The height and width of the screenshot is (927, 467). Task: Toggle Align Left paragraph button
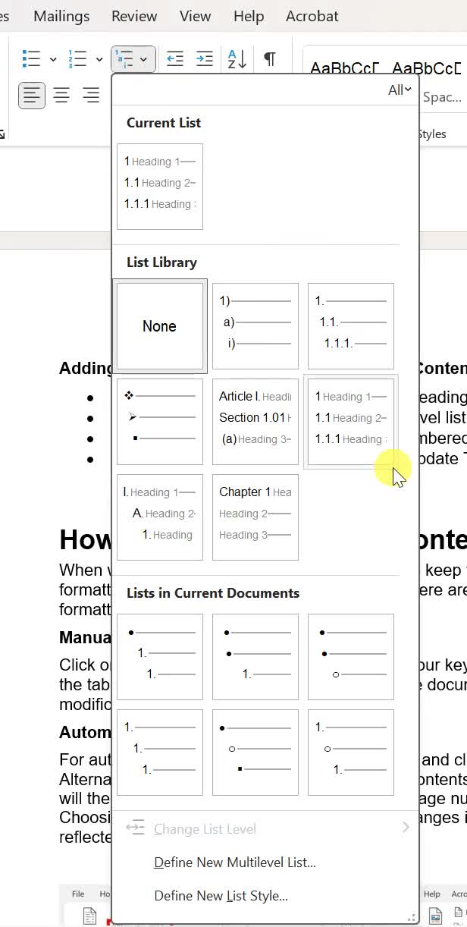tap(32, 96)
